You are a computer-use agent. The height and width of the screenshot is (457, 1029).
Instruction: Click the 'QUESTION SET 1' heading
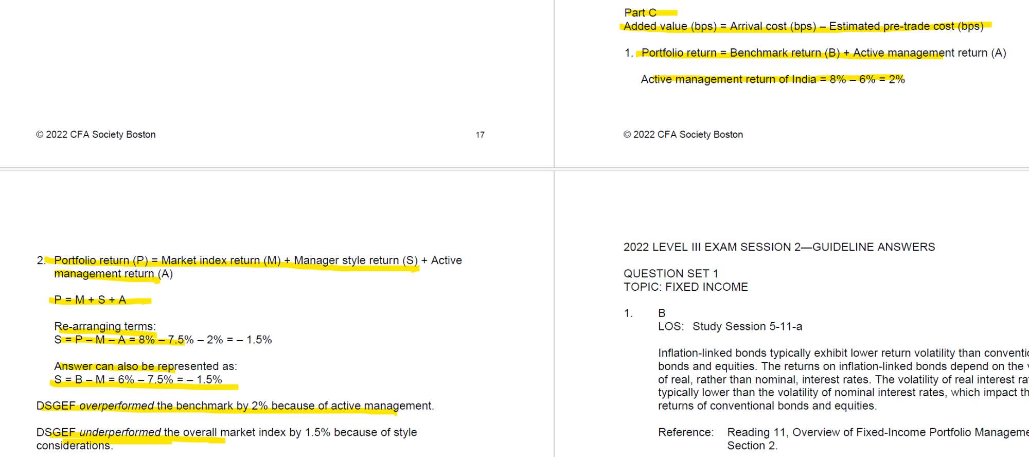[x=670, y=274]
